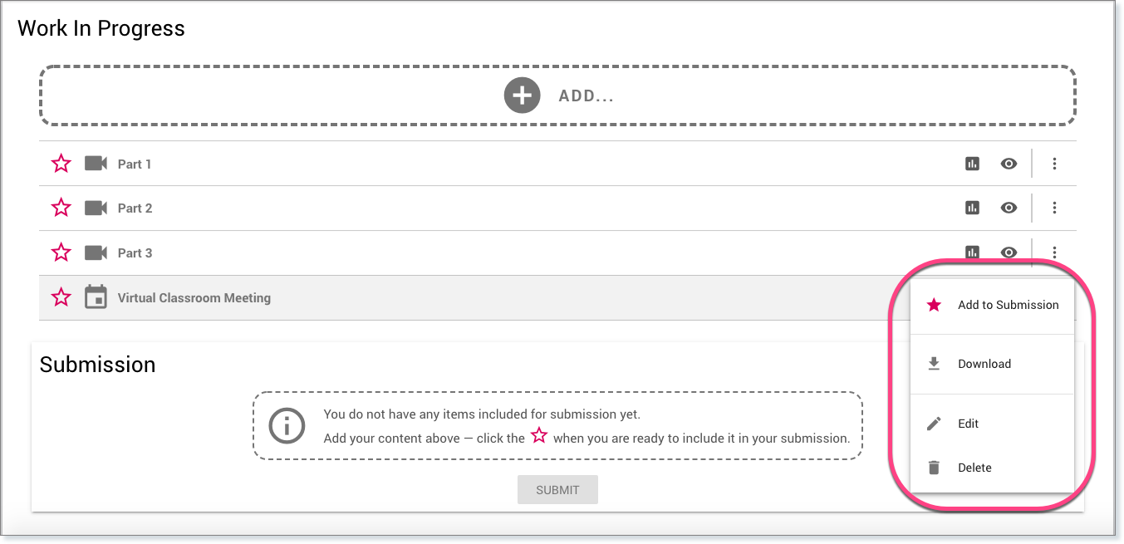
Task: Preview Part 1 with the eye icon
Action: [1009, 164]
